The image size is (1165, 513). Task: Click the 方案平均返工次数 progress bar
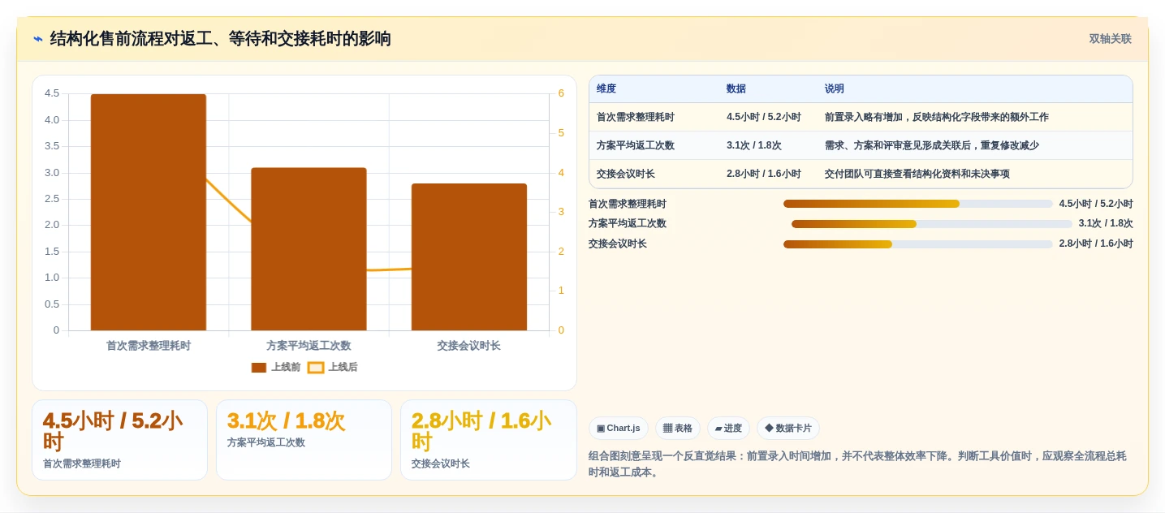tap(932, 224)
